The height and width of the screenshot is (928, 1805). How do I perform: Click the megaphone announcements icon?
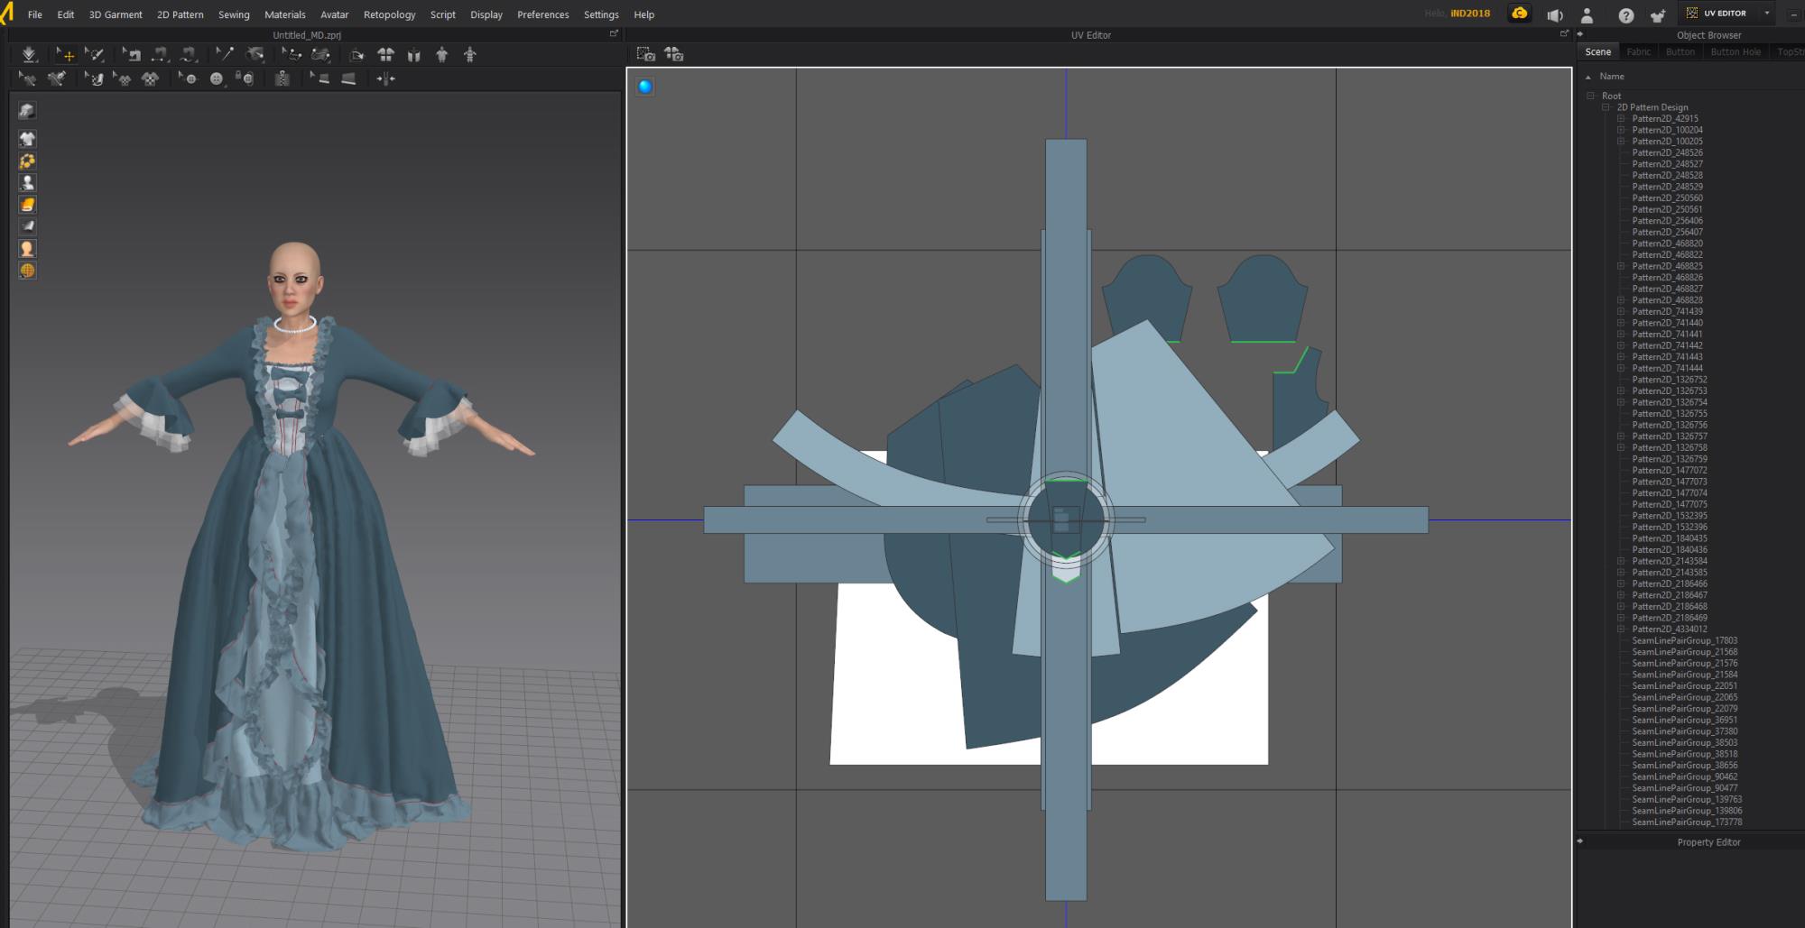[1555, 15]
